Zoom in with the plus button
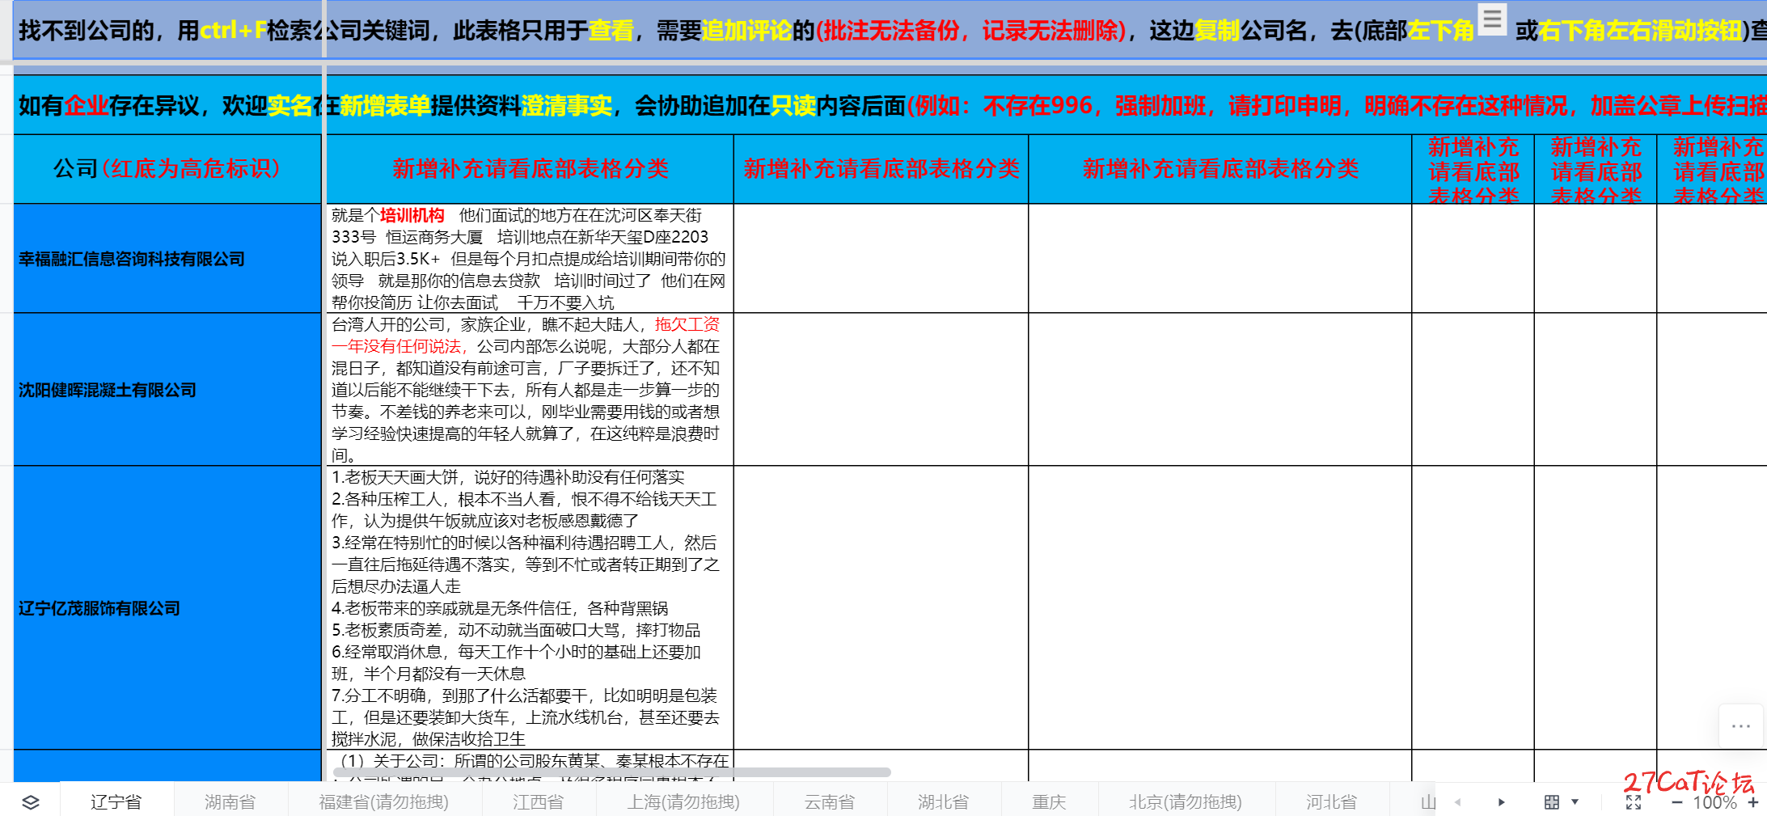The width and height of the screenshot is (1767, 816). pyautogui.click(x=1752, y=802)
